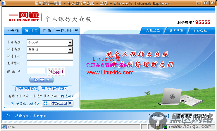Refresh the 8584 captcha image

coord(56,71)
